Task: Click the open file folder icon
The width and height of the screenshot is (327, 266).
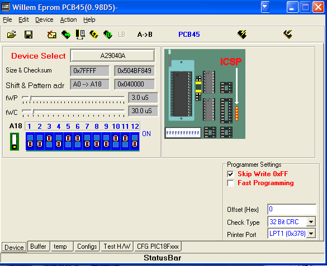Action: click(x=12, y=35)
